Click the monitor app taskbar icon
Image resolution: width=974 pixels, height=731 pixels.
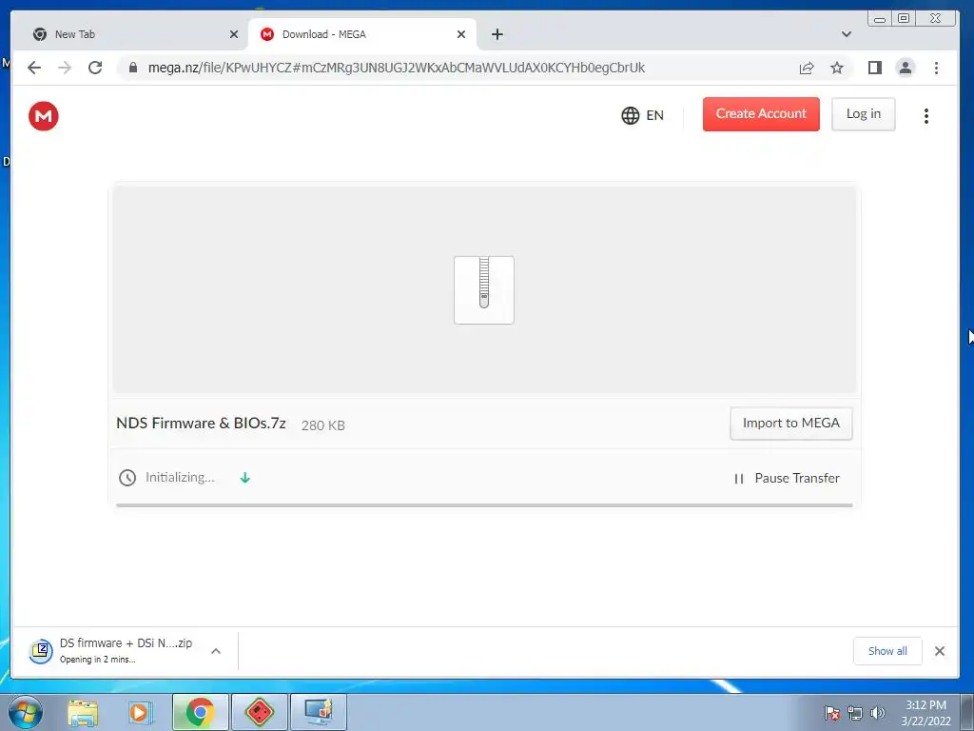pyautogui.click(x=318, y=712)
